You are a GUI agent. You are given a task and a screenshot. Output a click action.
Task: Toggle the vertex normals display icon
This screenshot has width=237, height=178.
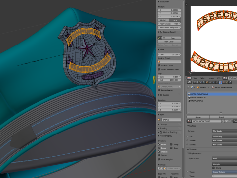[159, 168]
